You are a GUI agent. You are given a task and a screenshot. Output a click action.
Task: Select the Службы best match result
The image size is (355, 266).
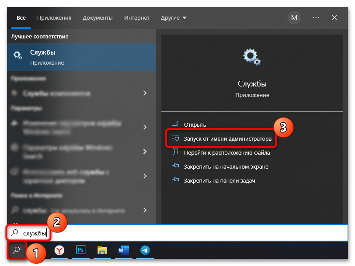[81, 57]
